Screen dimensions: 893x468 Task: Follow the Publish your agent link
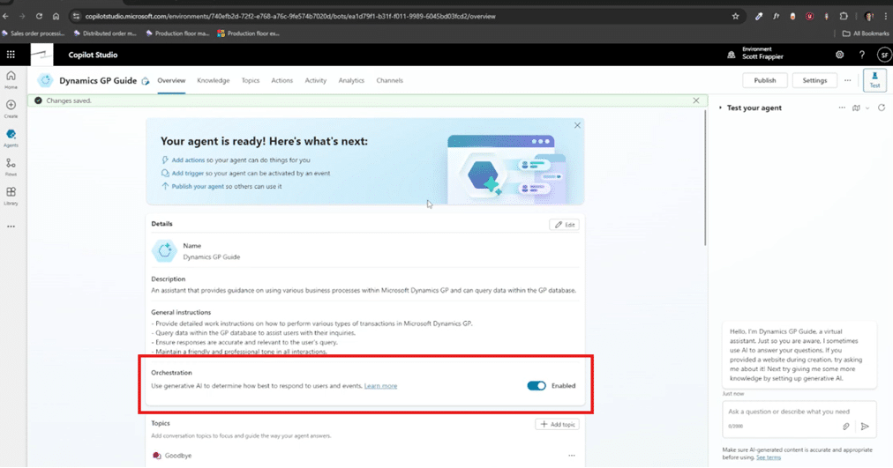(x=198, y=187)
